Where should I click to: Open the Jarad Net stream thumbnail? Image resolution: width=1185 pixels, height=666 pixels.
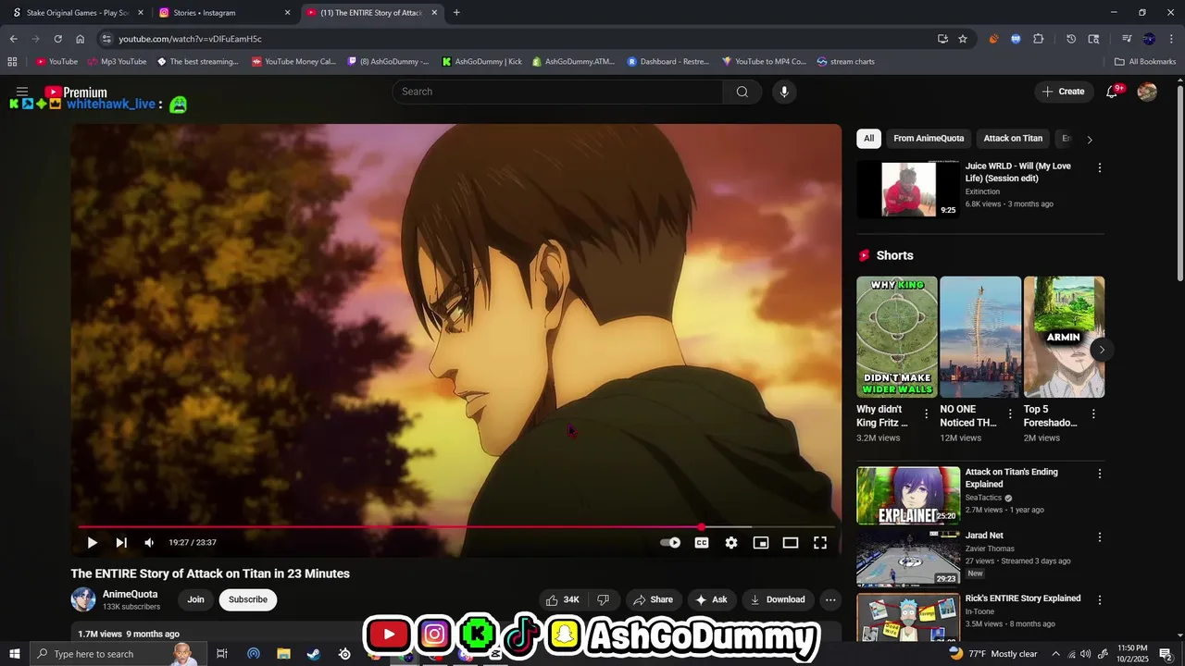908,559
